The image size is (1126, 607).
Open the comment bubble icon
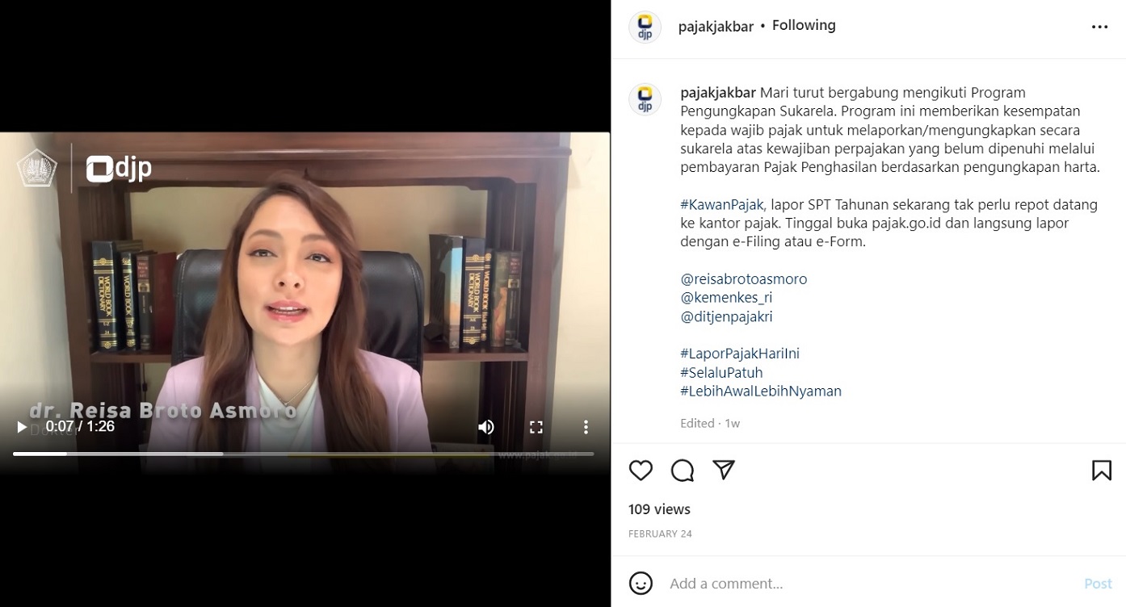[x=683, y=471]
